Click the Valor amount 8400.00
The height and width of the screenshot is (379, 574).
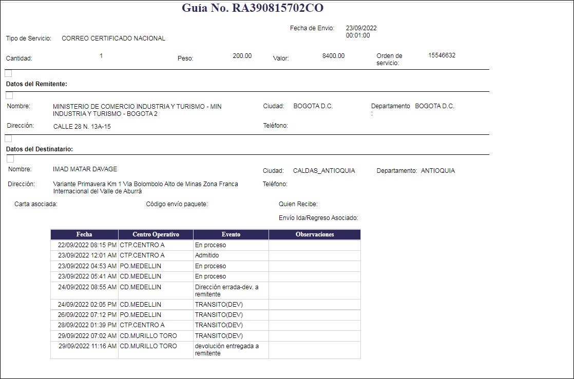(x=333, y=55)
